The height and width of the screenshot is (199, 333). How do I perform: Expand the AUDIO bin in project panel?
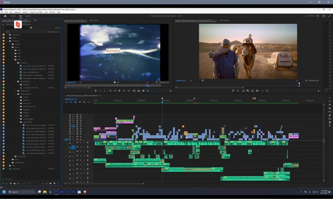(x=7, y=38)
